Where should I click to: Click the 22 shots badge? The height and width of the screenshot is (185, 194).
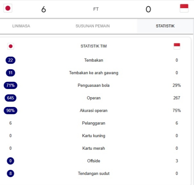click(10, 60)
